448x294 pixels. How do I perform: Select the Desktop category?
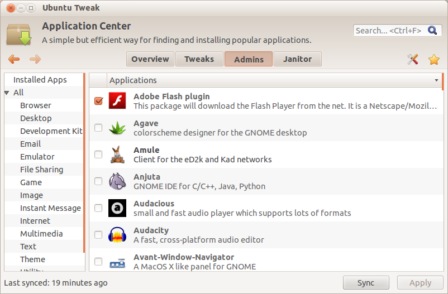click(36, 118)
